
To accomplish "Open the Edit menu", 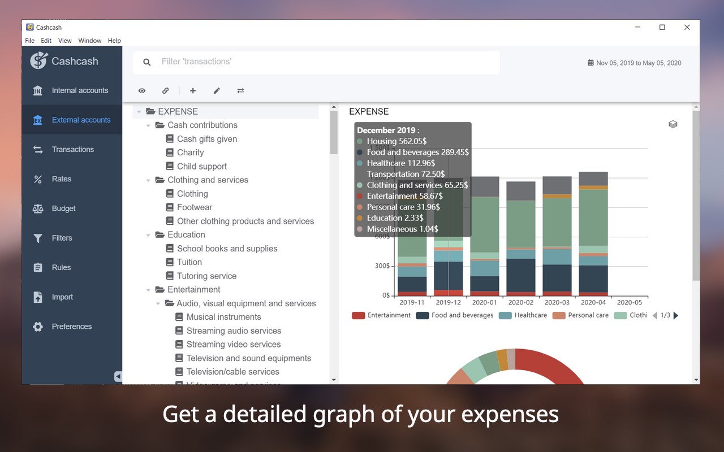I will pyautogui.click(x=46, y=41).
